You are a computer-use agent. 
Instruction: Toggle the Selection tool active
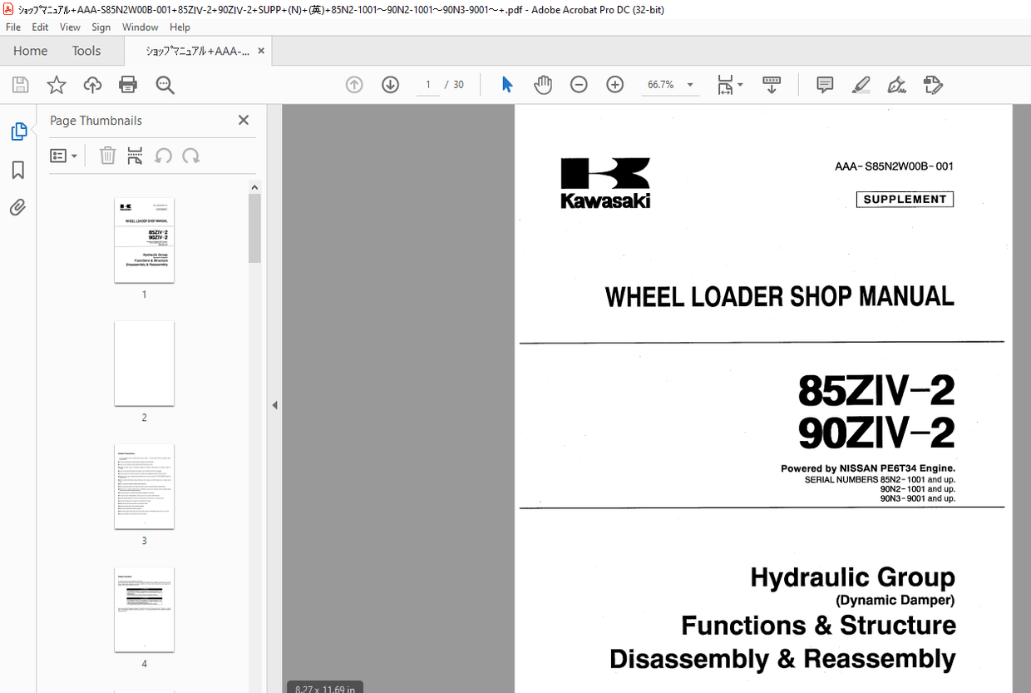(506, 84)
